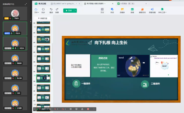Toggle the disabled camera in meeting bar

click(x=63, y=109)
